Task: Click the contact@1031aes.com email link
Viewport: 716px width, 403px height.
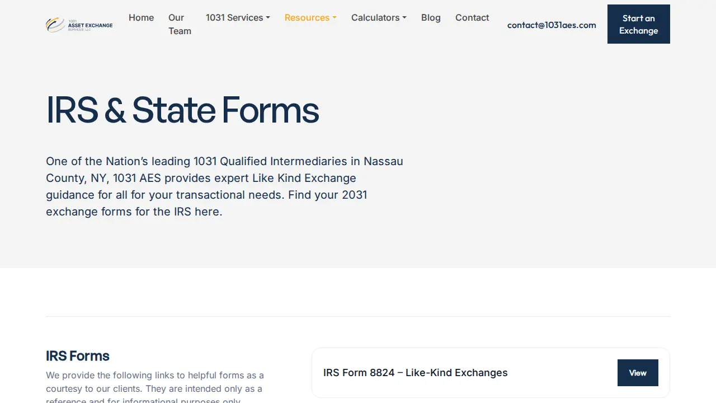Action: [552, 25]
